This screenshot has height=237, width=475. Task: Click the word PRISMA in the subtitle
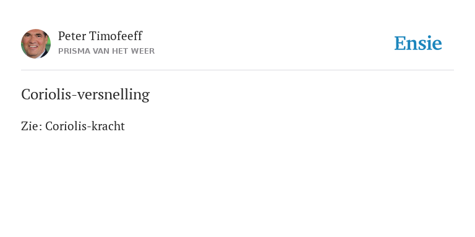(x=74, y=51)
